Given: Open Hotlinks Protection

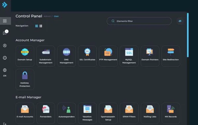Looking at the screenshot, I should 25,79.
